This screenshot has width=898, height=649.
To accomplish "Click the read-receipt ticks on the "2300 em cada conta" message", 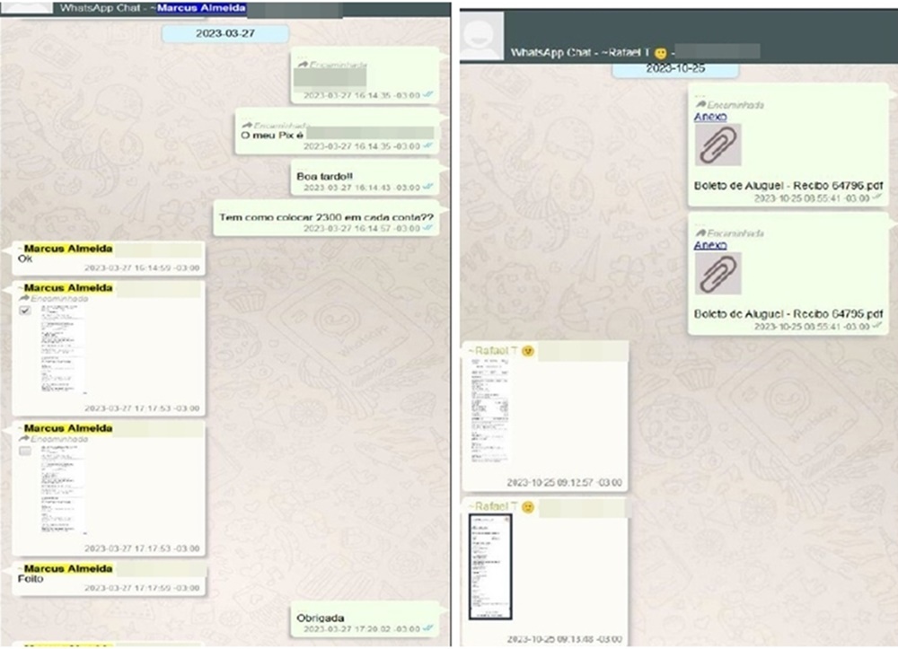I will (428, 229).
